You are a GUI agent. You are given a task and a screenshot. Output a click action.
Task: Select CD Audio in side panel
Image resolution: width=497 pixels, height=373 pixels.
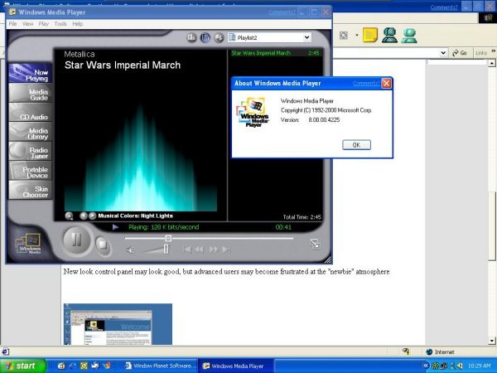tap(29, 116)
